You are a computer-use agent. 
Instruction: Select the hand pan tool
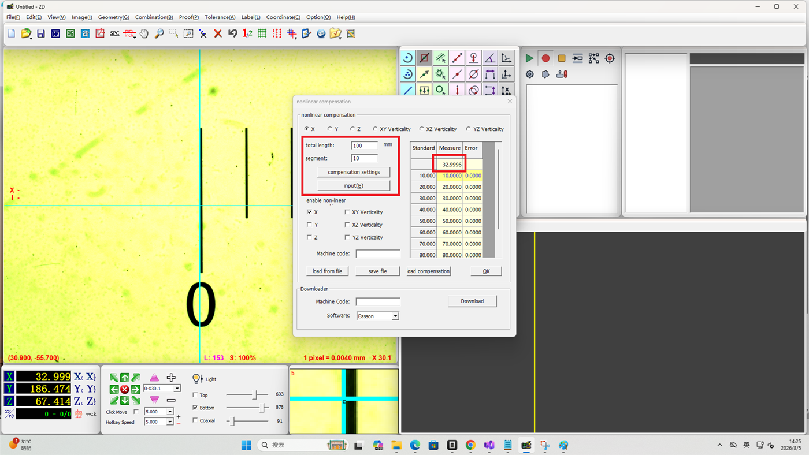click(x=144, y=33)
